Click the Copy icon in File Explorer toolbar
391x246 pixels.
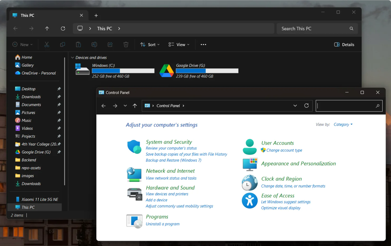pyautogui.click(x=63, y=45)
